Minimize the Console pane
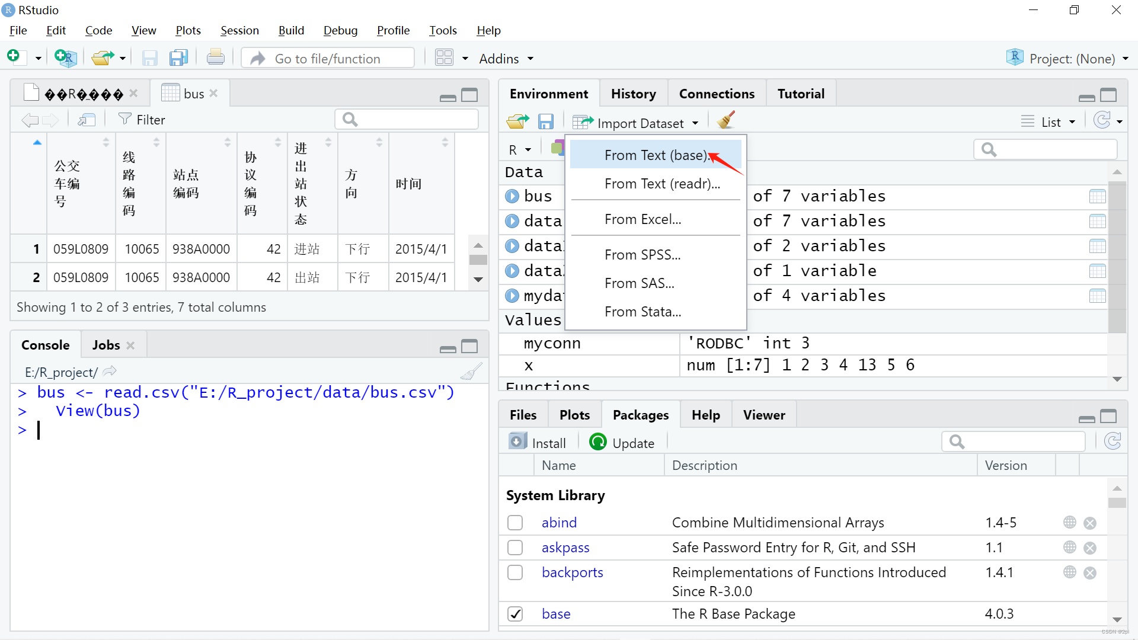The image size is (1138, 640). point(448,348)
